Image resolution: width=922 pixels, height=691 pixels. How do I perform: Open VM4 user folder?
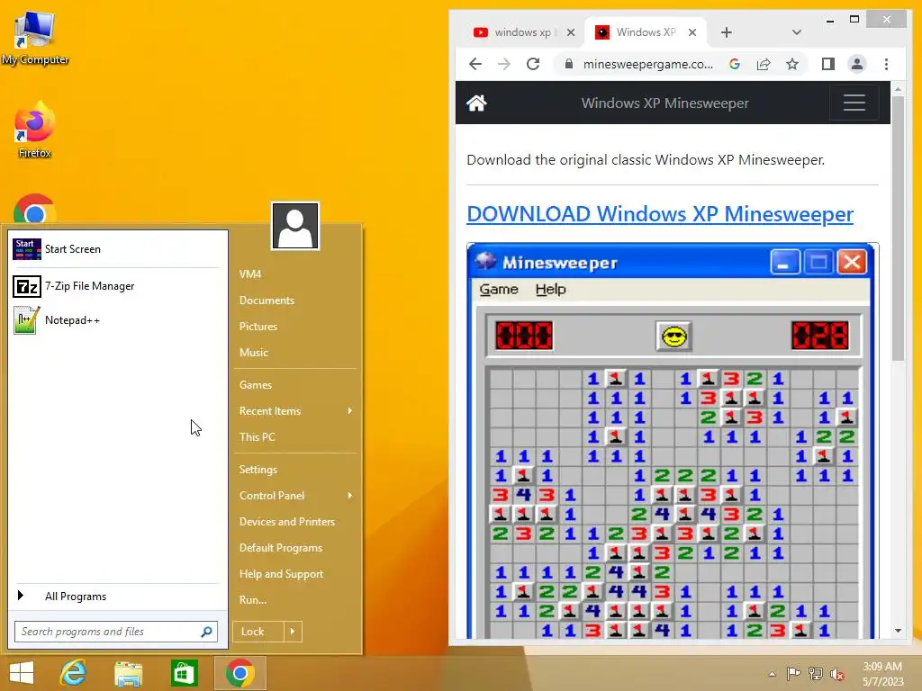pyautogui.click(x=250, y=274)
